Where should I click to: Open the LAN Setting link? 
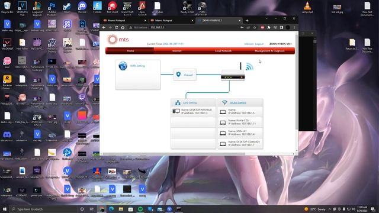[x=189, y=102]
